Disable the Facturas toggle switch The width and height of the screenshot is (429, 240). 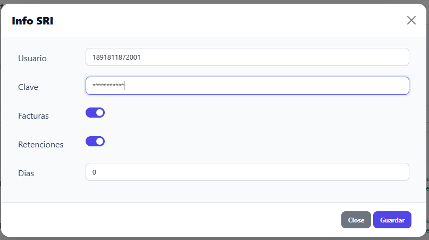[x=95, y=113]
